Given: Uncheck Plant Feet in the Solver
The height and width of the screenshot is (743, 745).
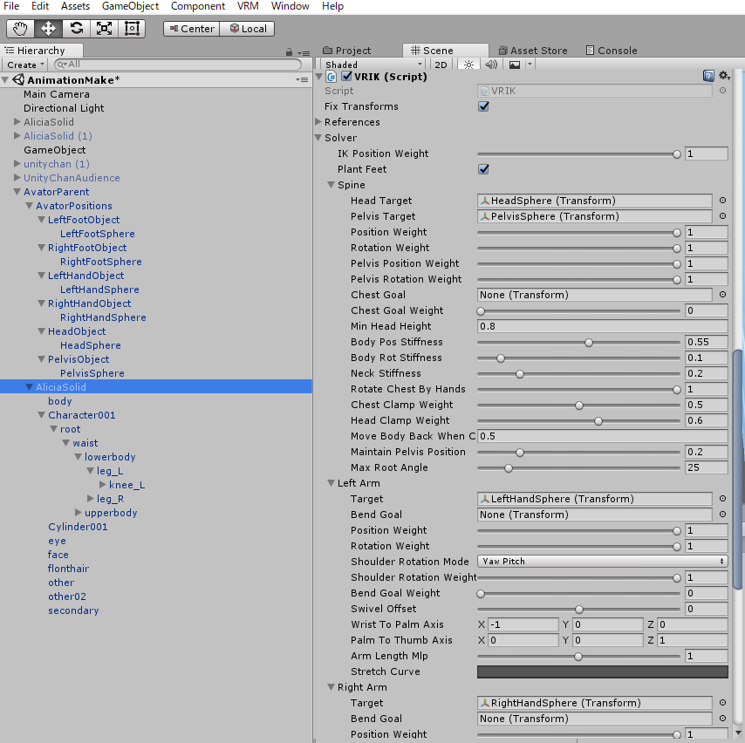Looking at the screenshot, I should pos(483,169).
